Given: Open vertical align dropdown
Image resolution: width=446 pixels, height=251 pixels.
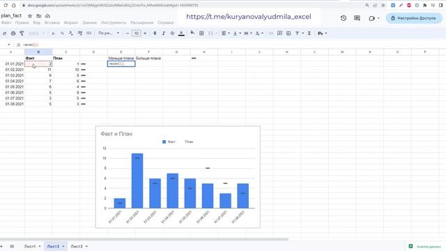Looking at the screenshot, I should [x=237, y=33].
